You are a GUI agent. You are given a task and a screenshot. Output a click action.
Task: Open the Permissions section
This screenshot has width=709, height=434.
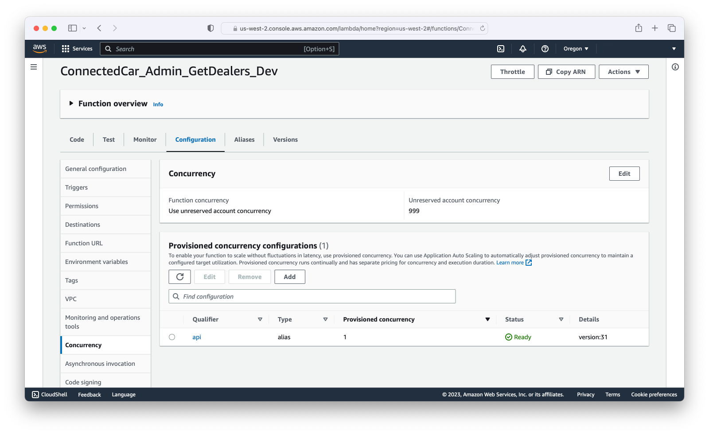(x=105, y=206)
